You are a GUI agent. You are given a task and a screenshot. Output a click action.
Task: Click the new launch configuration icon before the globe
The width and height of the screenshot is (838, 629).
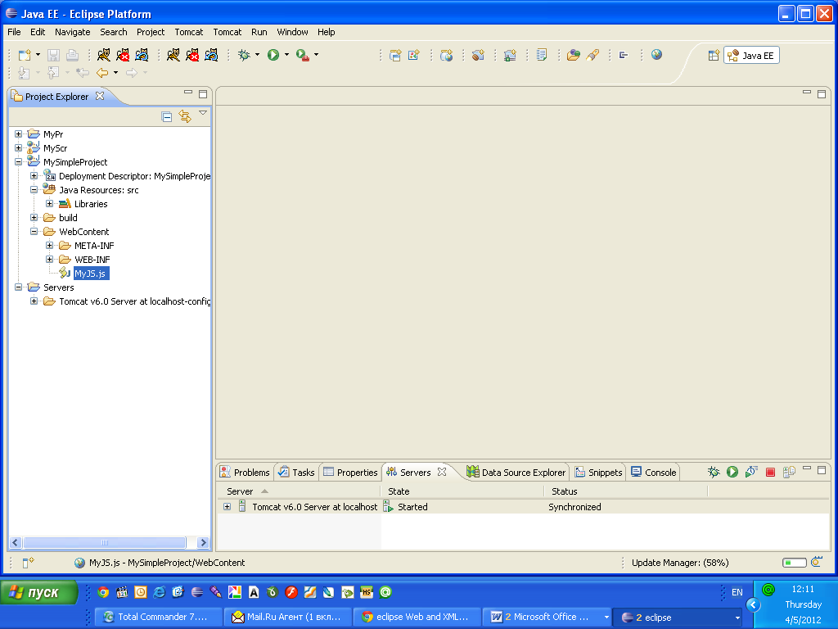coord(413,55)
